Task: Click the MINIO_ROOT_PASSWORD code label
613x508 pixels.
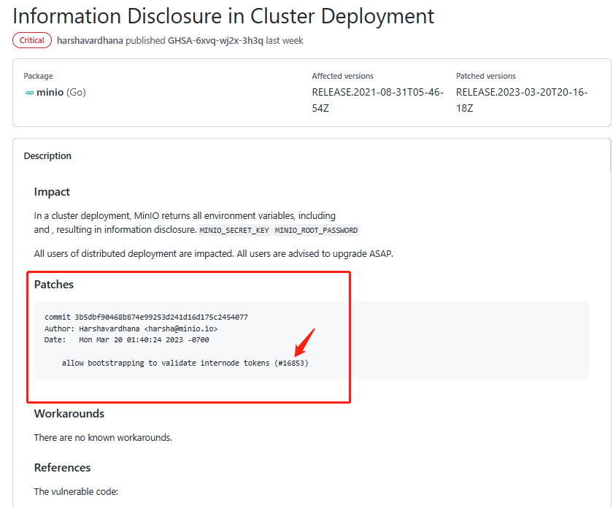Action: pos(316,231)
